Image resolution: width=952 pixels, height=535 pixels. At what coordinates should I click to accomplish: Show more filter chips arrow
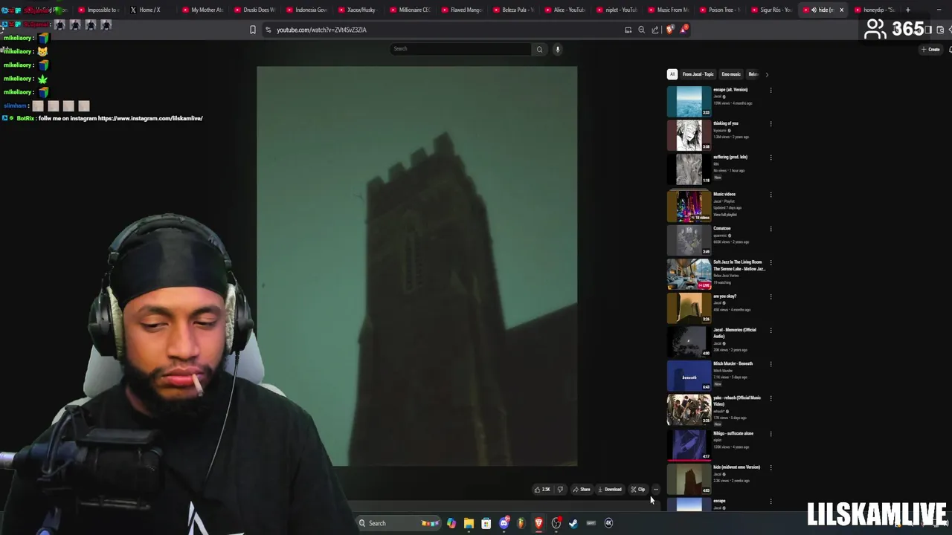pyautogui.click(x=767, y=74)
